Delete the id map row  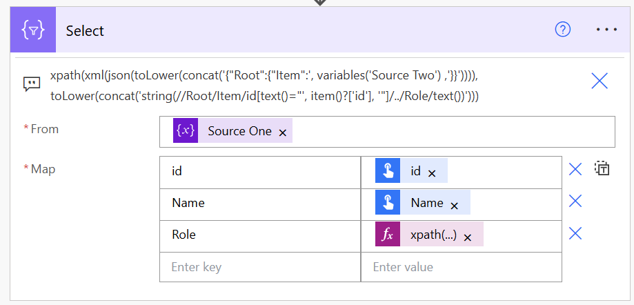tap(575, 170)
